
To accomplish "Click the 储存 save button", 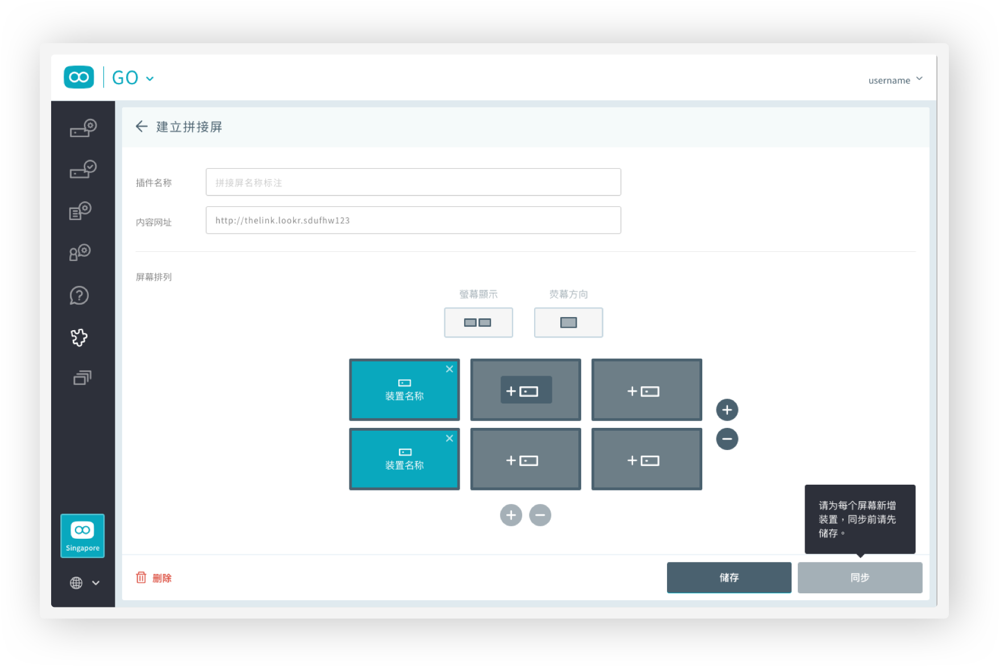I will (728, 577).
